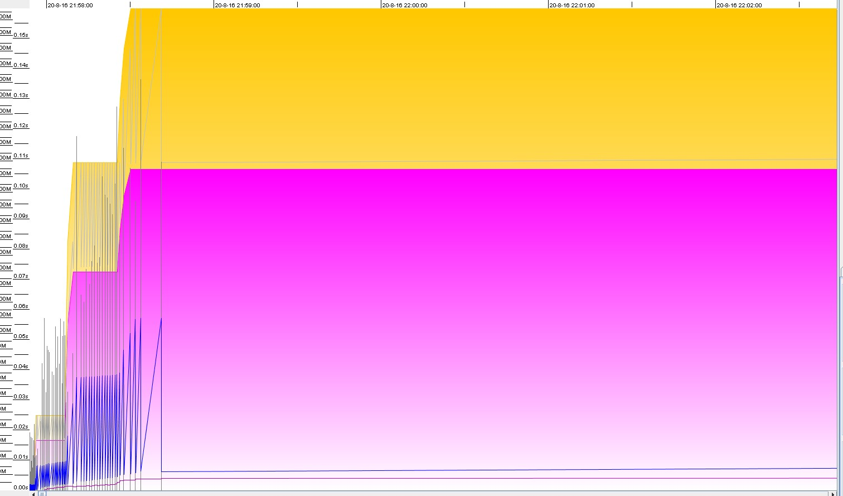This screenshot has height=496, width=843.
Task: Click the horizontal scrollbar thumb grip
Action: [42, 493]
